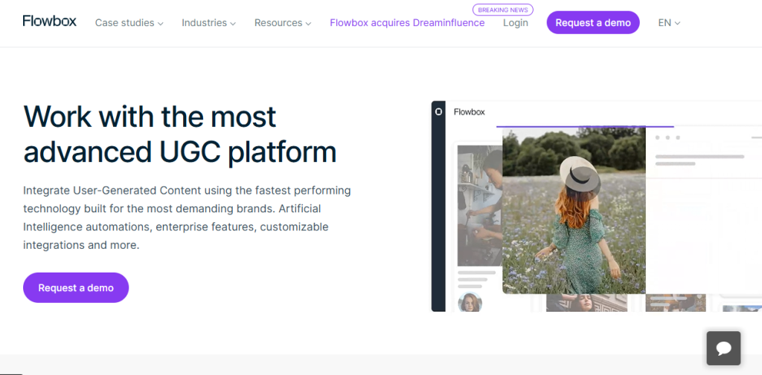Click the round user avatar in the preview

click(470, 302)
